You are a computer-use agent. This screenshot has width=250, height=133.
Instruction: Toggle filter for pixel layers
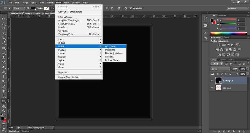tap(226, 64)
